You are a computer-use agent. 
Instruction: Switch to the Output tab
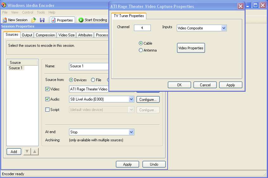[x=27, y=35]
